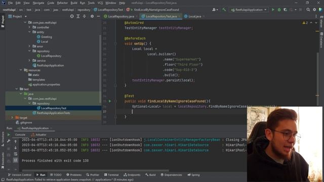Open IDE settings gear in top toolbar
Image resolution: width=324 pixels, height=182 pixels.
click(314, 10)
